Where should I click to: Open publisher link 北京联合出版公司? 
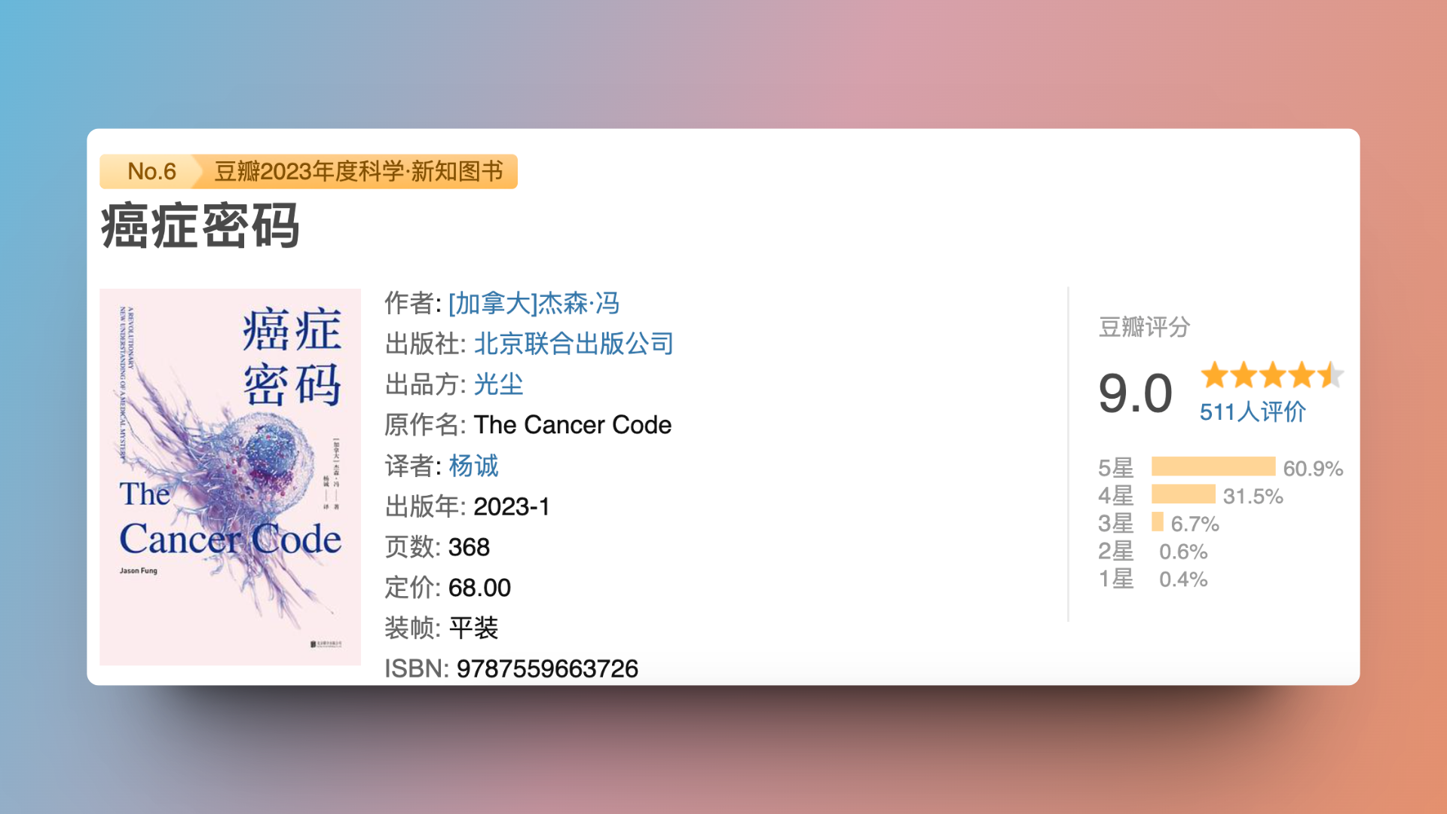(x=574, y=344)
